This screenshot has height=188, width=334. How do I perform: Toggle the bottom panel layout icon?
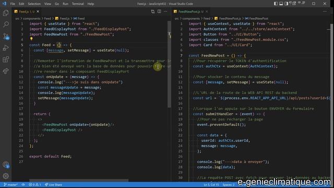tap(281, 4)
